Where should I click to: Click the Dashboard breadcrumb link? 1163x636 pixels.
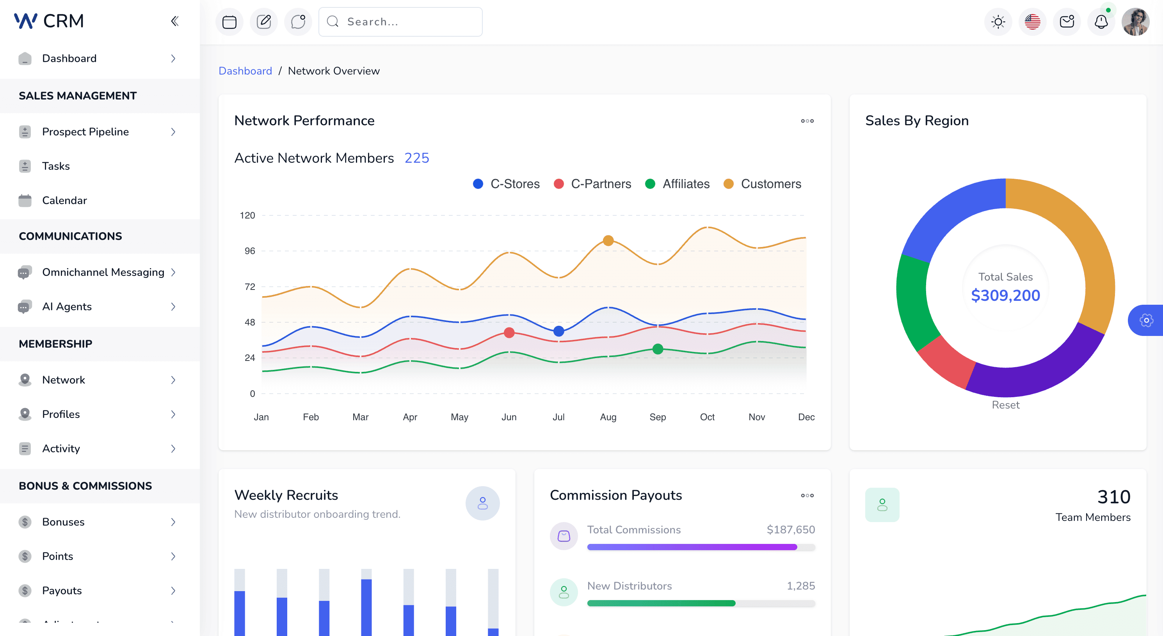[245, 70]
